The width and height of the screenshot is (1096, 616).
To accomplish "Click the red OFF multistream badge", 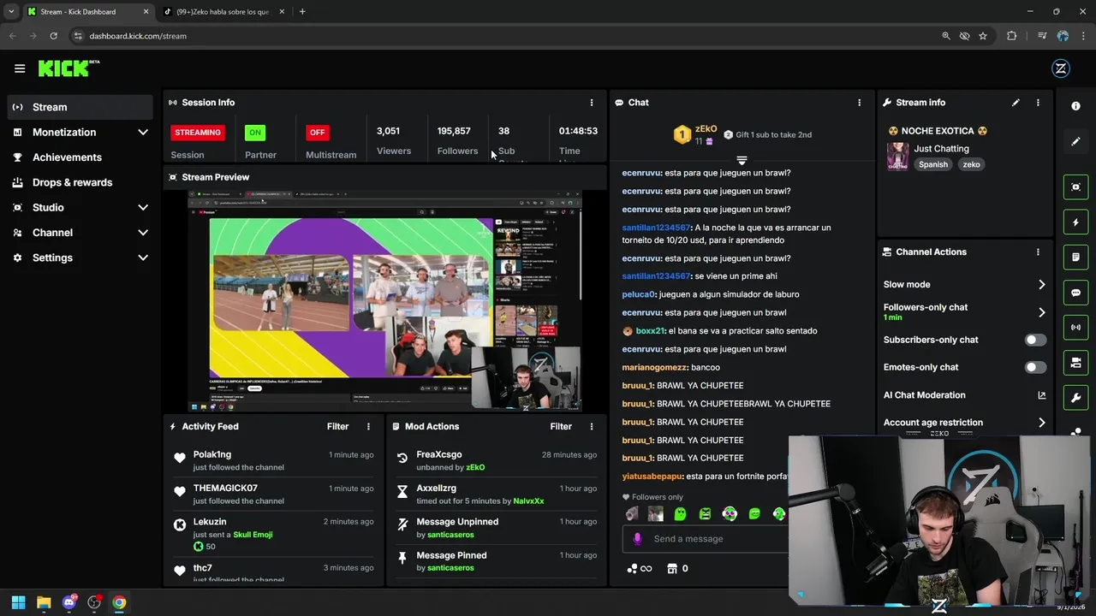I will (x=317, y=133).
